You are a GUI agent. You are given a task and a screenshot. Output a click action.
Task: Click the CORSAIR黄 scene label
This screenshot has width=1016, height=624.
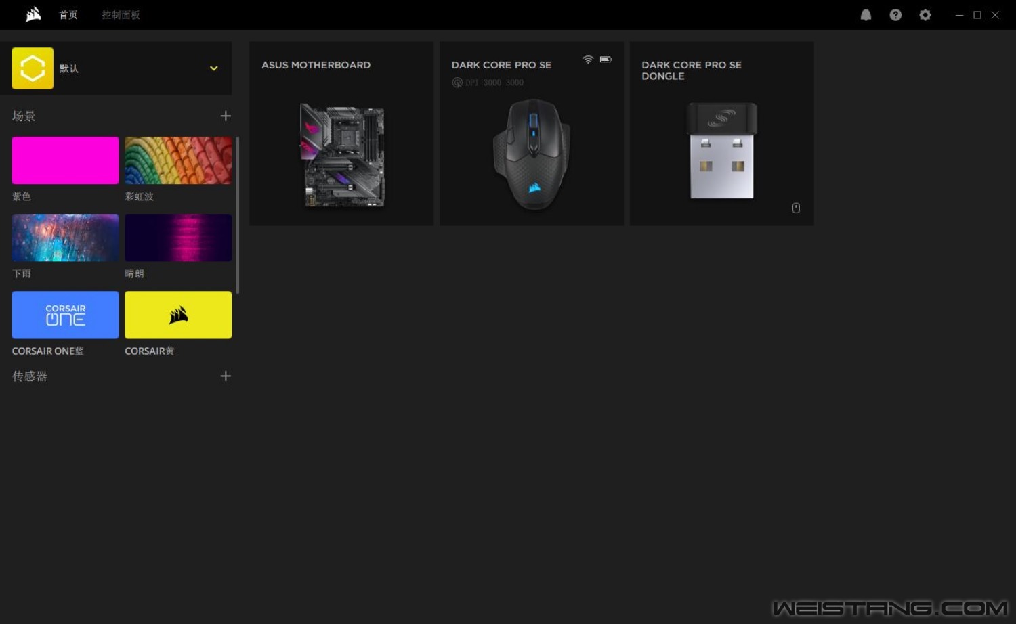[150, 351]
